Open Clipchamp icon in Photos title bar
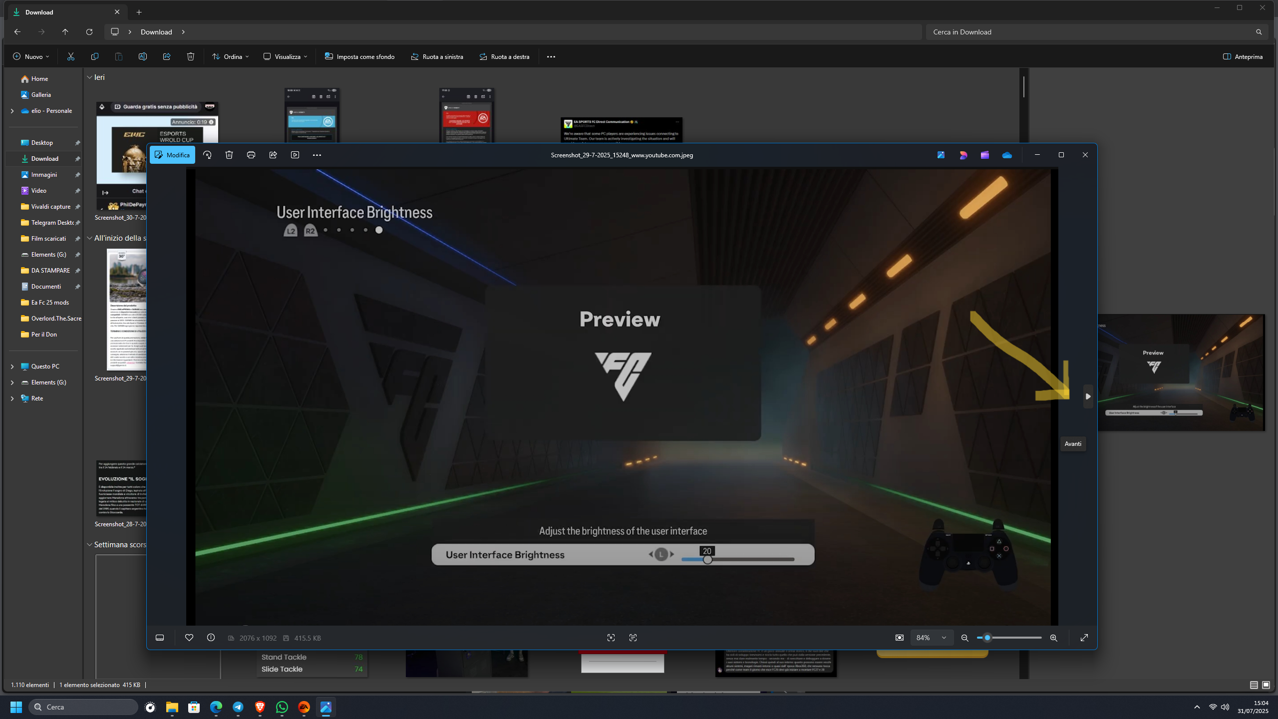1278x719 pixels. point(985,155)
